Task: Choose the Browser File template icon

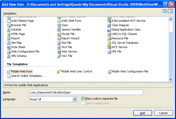Action: (x=9, y=25)
